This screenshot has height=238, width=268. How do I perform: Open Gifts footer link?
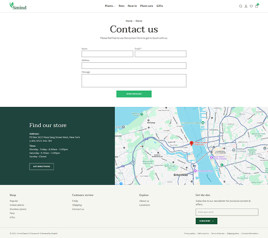(12, 217)
